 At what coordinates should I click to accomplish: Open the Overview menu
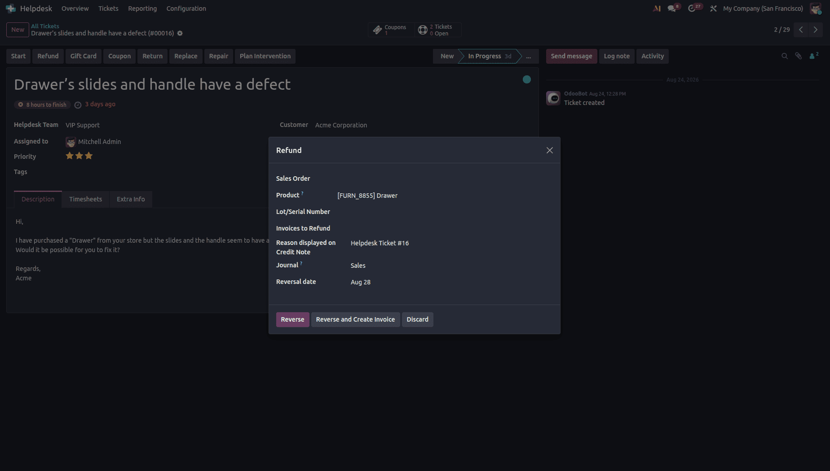point(75,9)
